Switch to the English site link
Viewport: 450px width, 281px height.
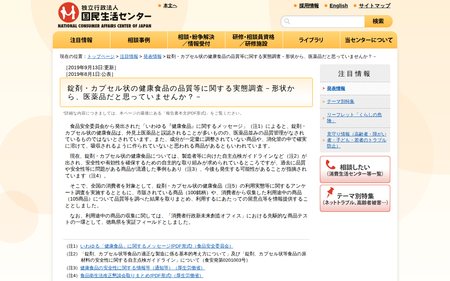(x=339, y=6)
